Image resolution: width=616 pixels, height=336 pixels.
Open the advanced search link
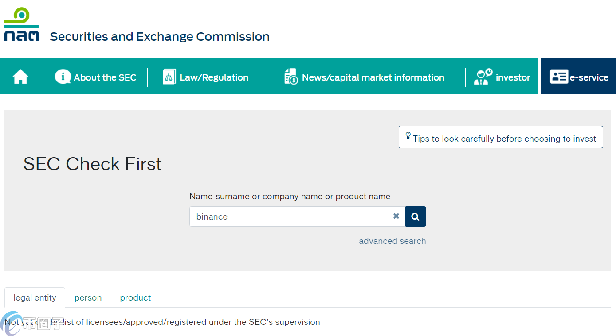click(392, 241)
